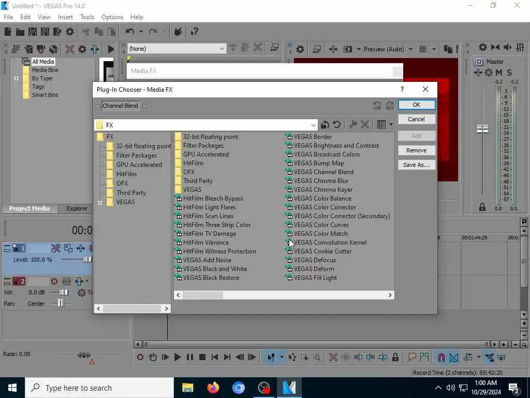The image size is (530, 398).
Task: Click the plug-in list horizontal scrollbar right arrow
Action: tap(390, 295)
